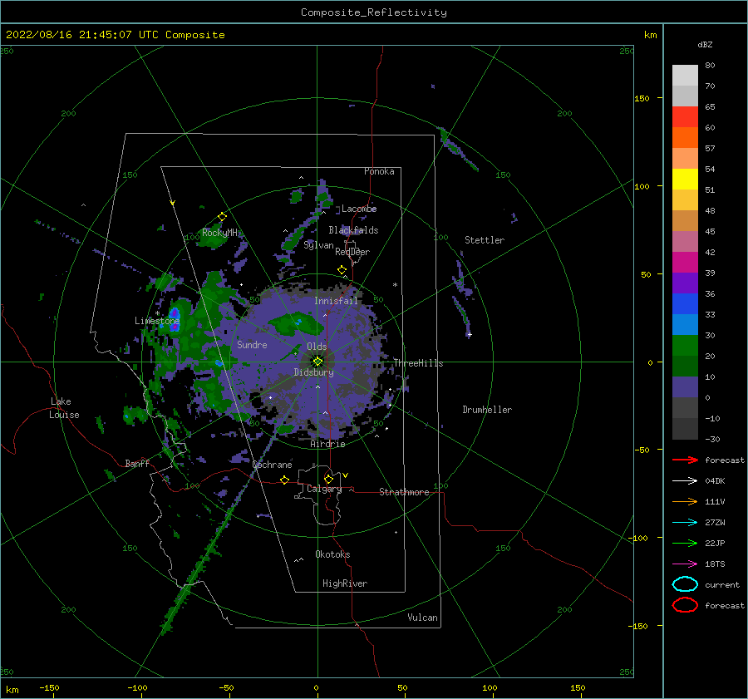Click the ThreeHills label
Image resolution: width=748 pixels, height=699 pixels.
pyautogui.click(x=418, y=363)
